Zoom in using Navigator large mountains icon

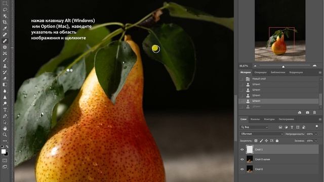tap(314, 66)
